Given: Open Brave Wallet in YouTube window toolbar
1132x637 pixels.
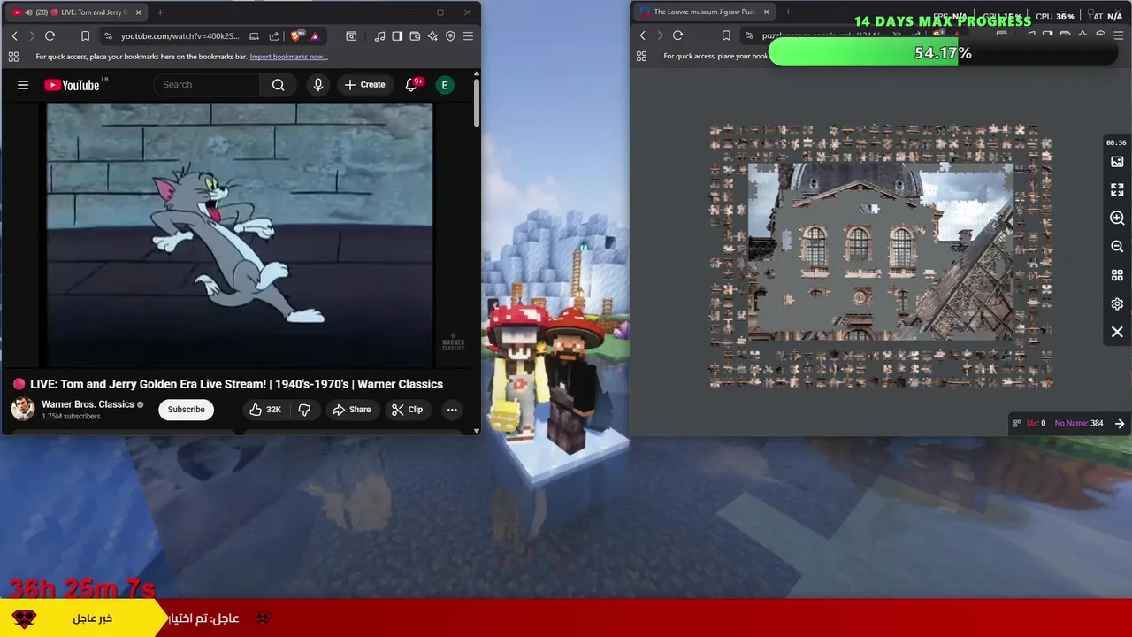Looking at the screenshot, I should (x=415, y=36).
